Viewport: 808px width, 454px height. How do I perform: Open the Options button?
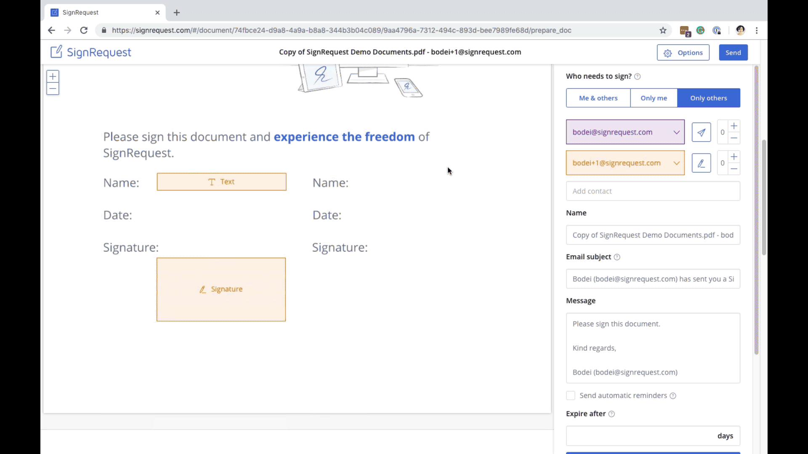(683, 53)
